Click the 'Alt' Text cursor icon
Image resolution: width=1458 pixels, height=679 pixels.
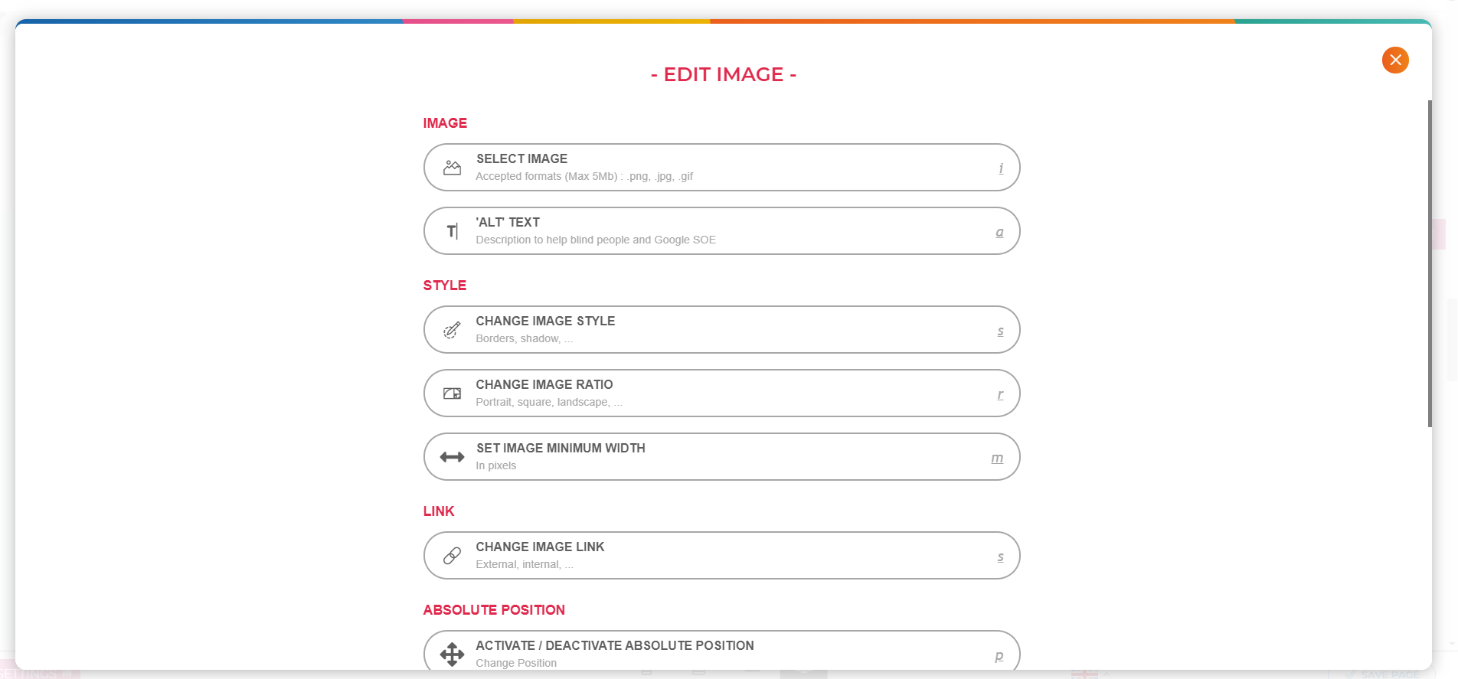(453, 231)
